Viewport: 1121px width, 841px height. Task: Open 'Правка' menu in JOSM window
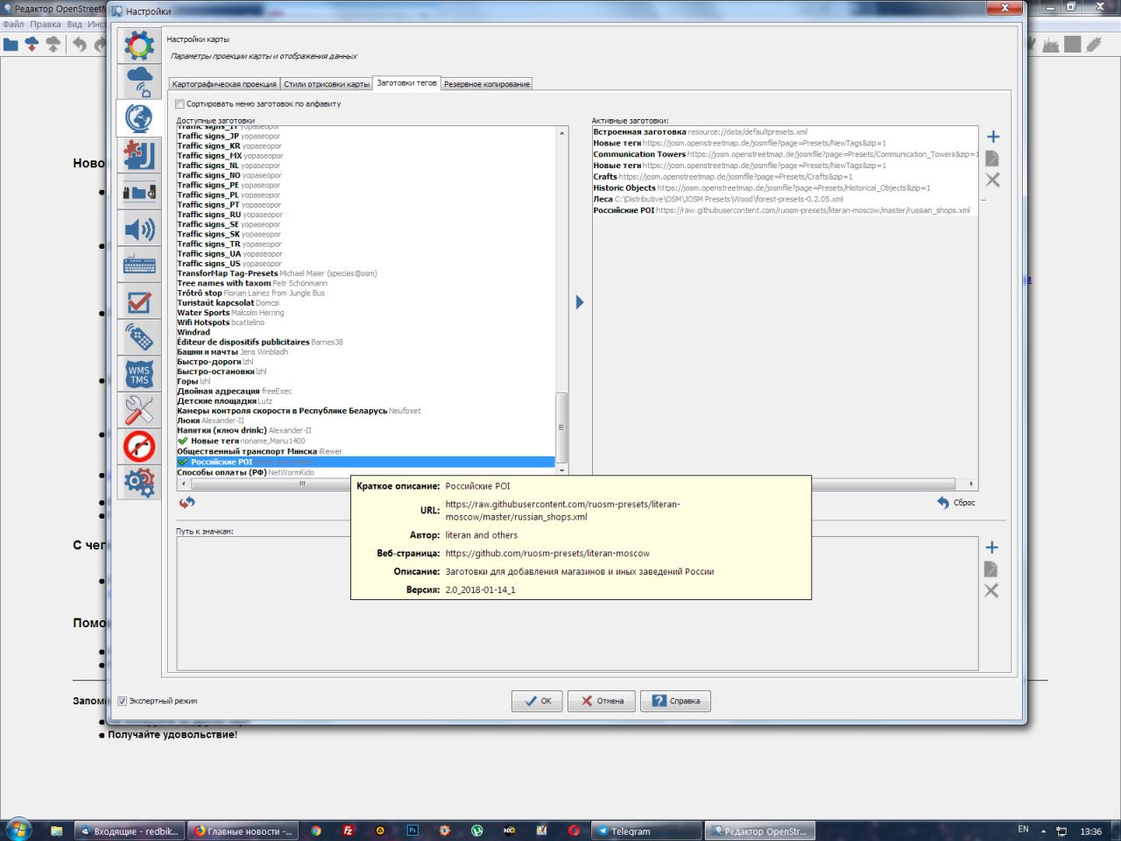pos(46,25)
